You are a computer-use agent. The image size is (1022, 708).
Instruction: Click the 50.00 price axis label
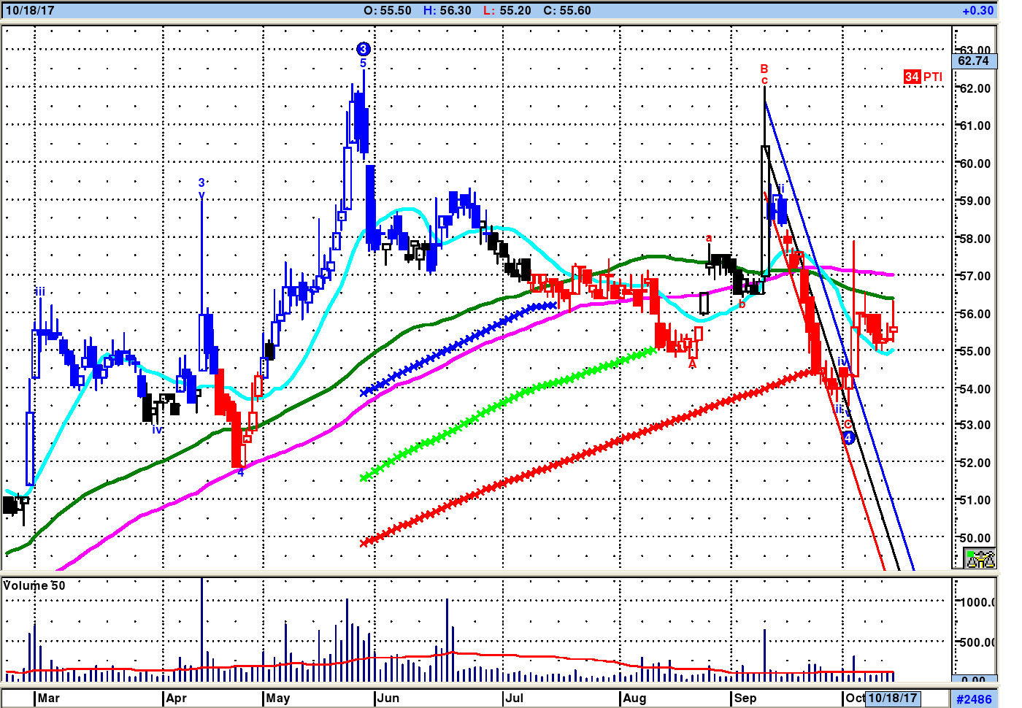975,538
